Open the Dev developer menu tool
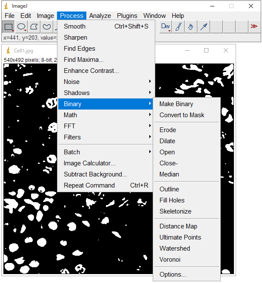The image size is (262, 283). pos(165,27)
